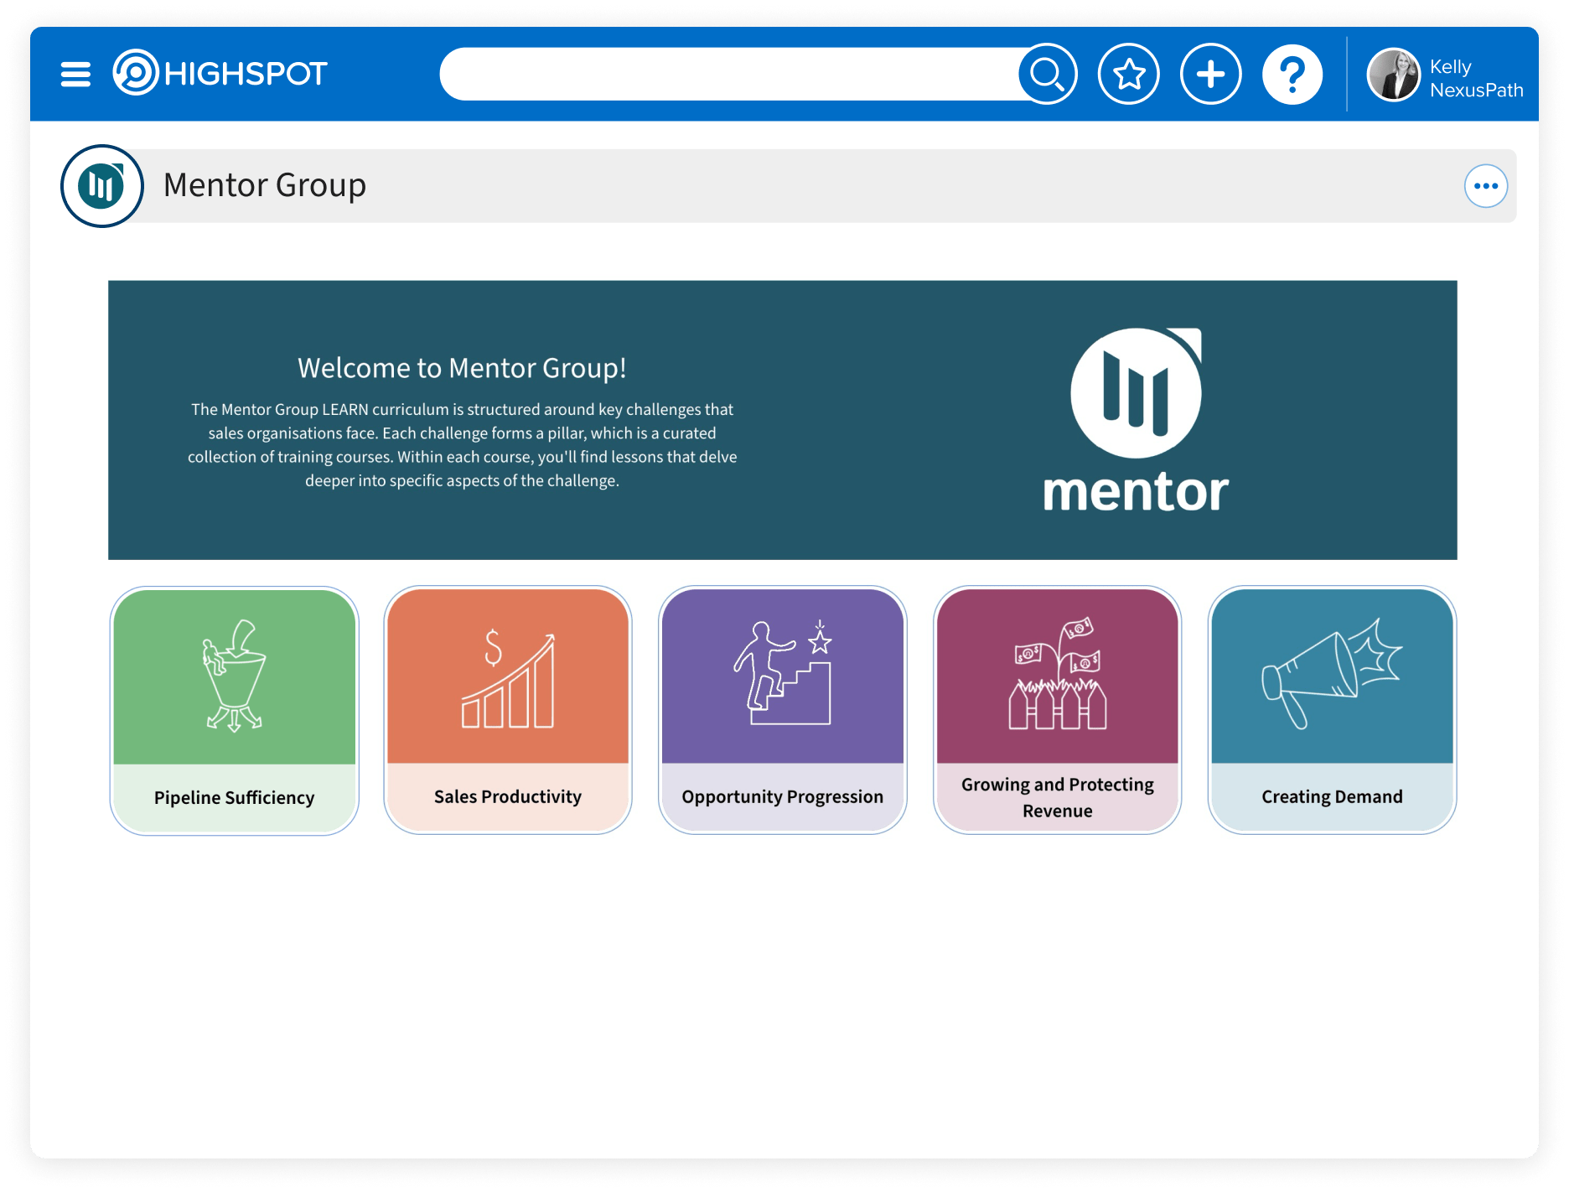The height and width of the screenshot is (1192, 1569).
Task: Open your favorites with the star icon
Action: coord(1127,75)
